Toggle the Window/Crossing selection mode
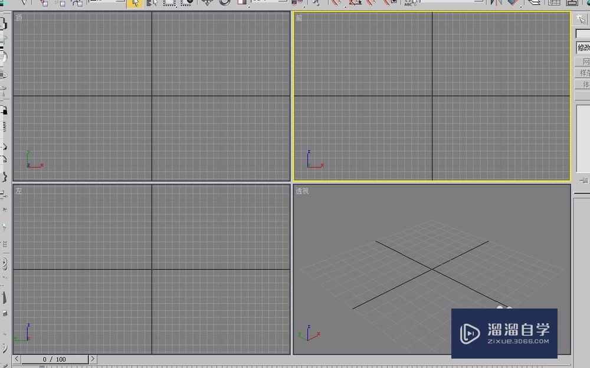This screenshot has width=590, height=368. pos(186,3)
